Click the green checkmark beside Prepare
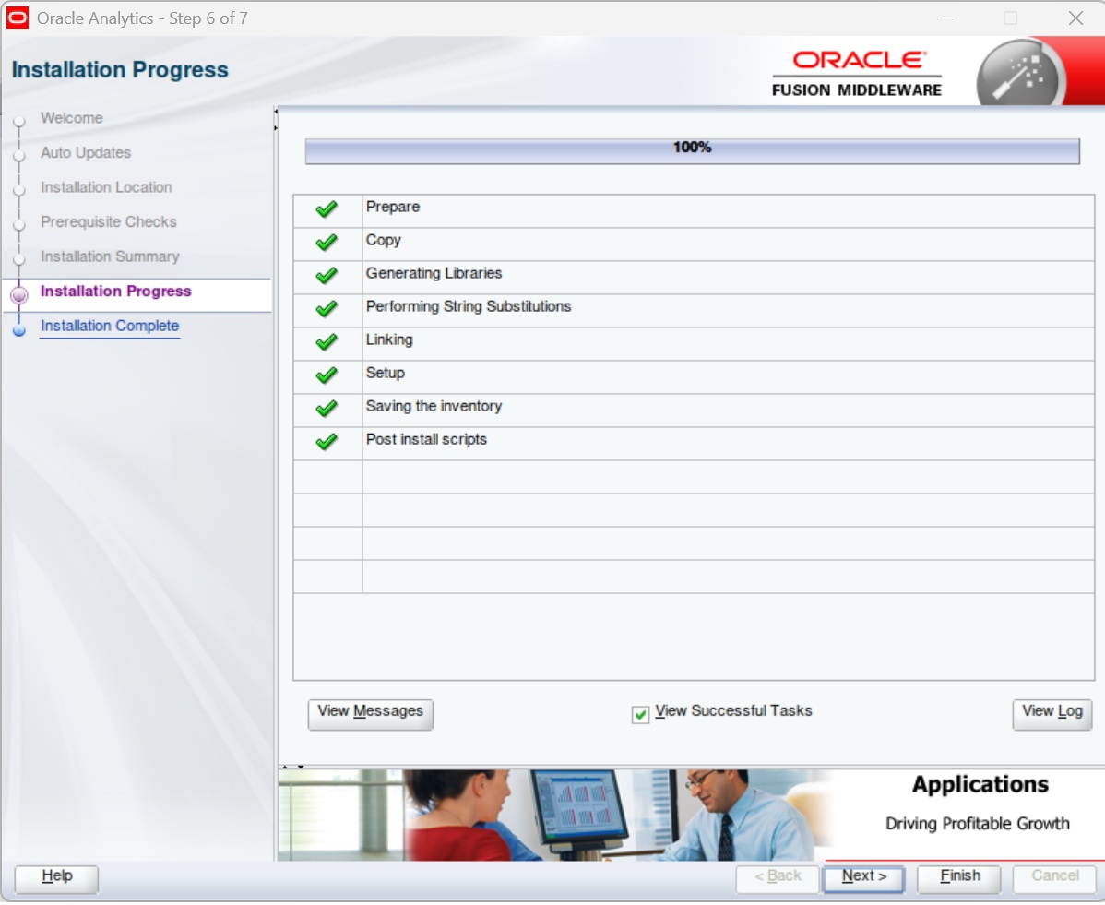Image resolution: width=1105 pixels, height=905 pixels. tap(327, 209)
